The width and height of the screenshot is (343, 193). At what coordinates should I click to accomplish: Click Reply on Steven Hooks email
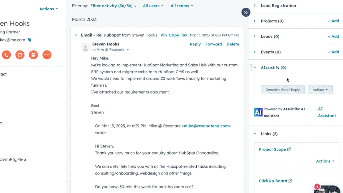(195, 44)
